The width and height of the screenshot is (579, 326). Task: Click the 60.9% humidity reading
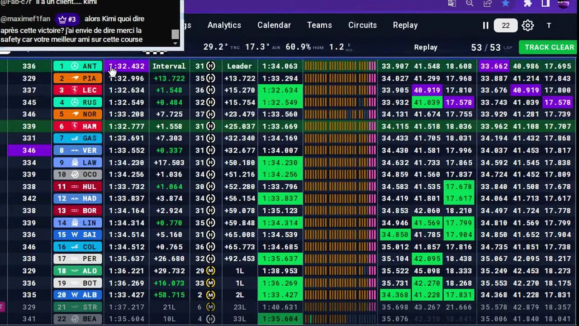298,47
